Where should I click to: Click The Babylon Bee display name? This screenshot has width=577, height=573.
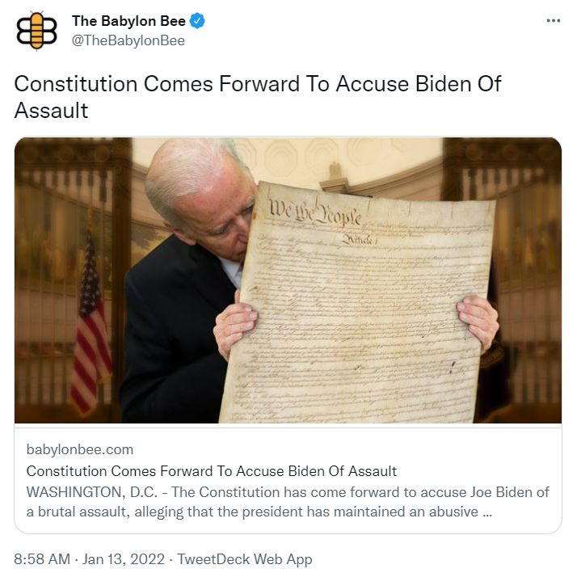pyautogui.click(x=128, y=21)
